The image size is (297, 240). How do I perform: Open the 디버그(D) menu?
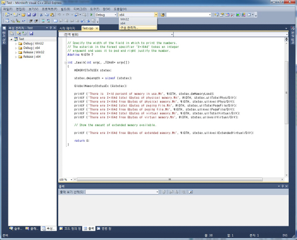(80, 9)
